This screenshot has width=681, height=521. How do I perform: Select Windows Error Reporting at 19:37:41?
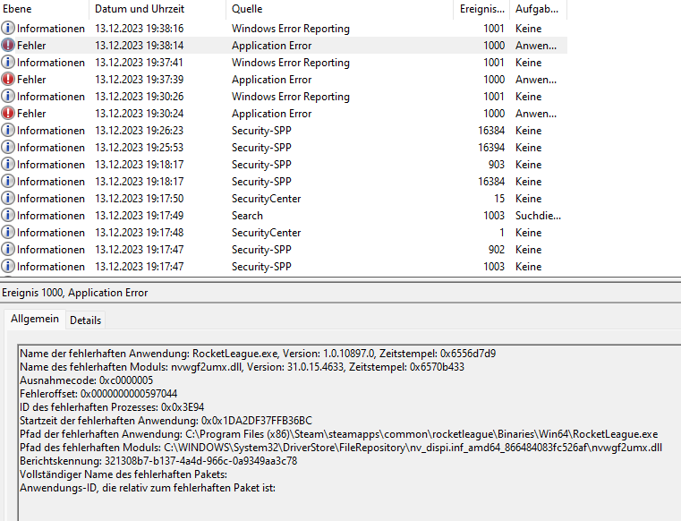tap(291, 62)
